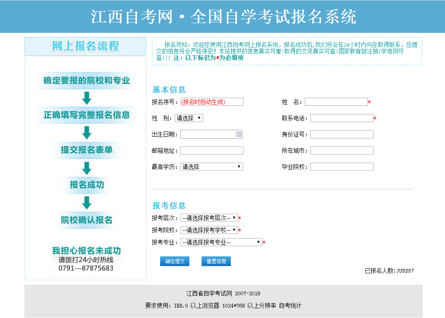Focus the 姓名 name input field

(x=336, y=101)
